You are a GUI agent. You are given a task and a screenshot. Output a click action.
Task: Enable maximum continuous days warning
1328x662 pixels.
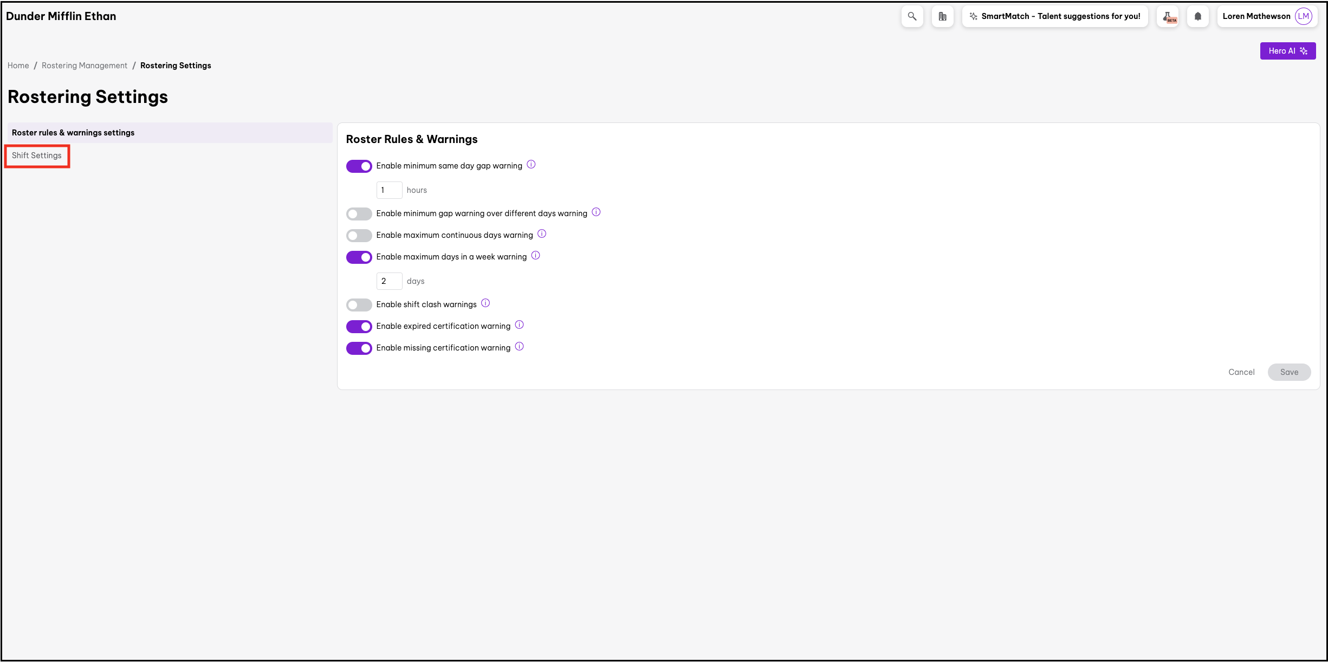(x=359, y=235)
